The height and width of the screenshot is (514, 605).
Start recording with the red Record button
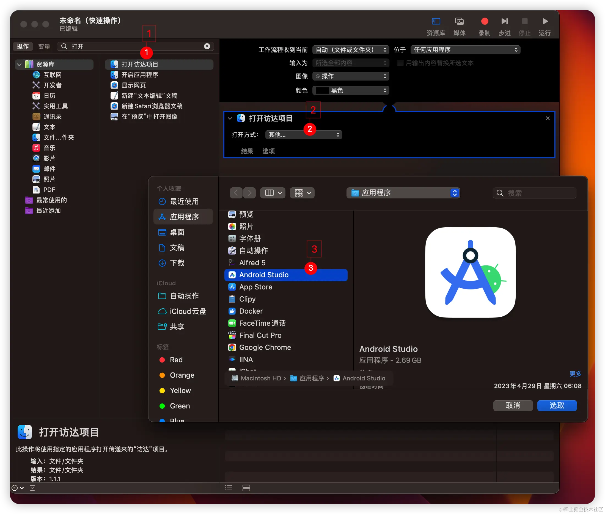[x=484, y=21]
